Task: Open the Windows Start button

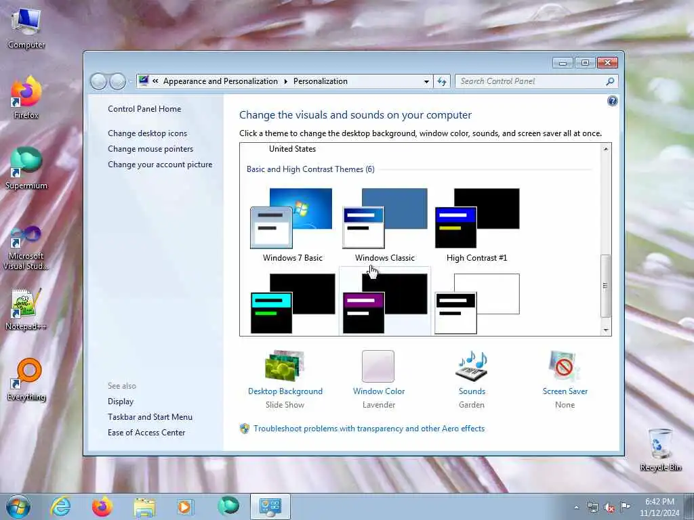Action: coord(18,506)
